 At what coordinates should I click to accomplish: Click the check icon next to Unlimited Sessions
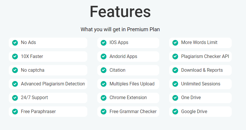[175, 84]
